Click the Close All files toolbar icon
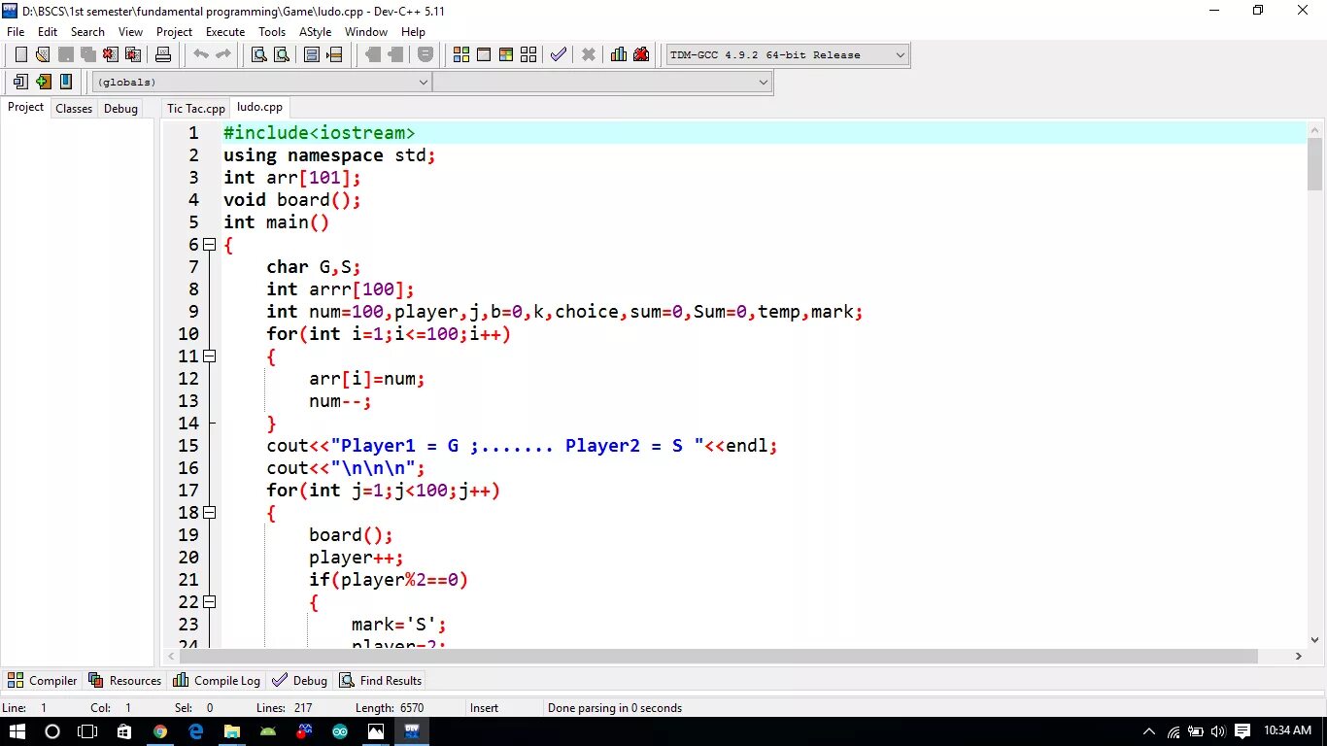 click(x=132, y=54)
